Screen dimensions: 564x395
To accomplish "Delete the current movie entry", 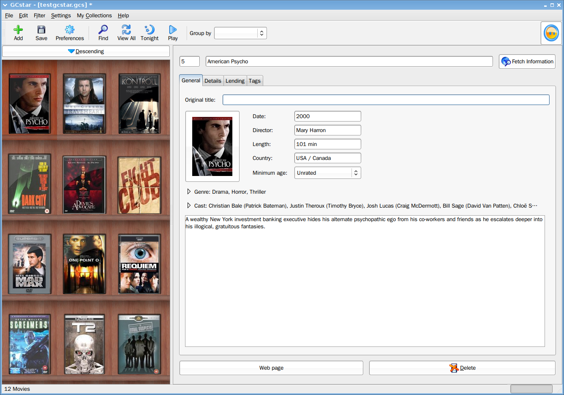I will (462, 368).
